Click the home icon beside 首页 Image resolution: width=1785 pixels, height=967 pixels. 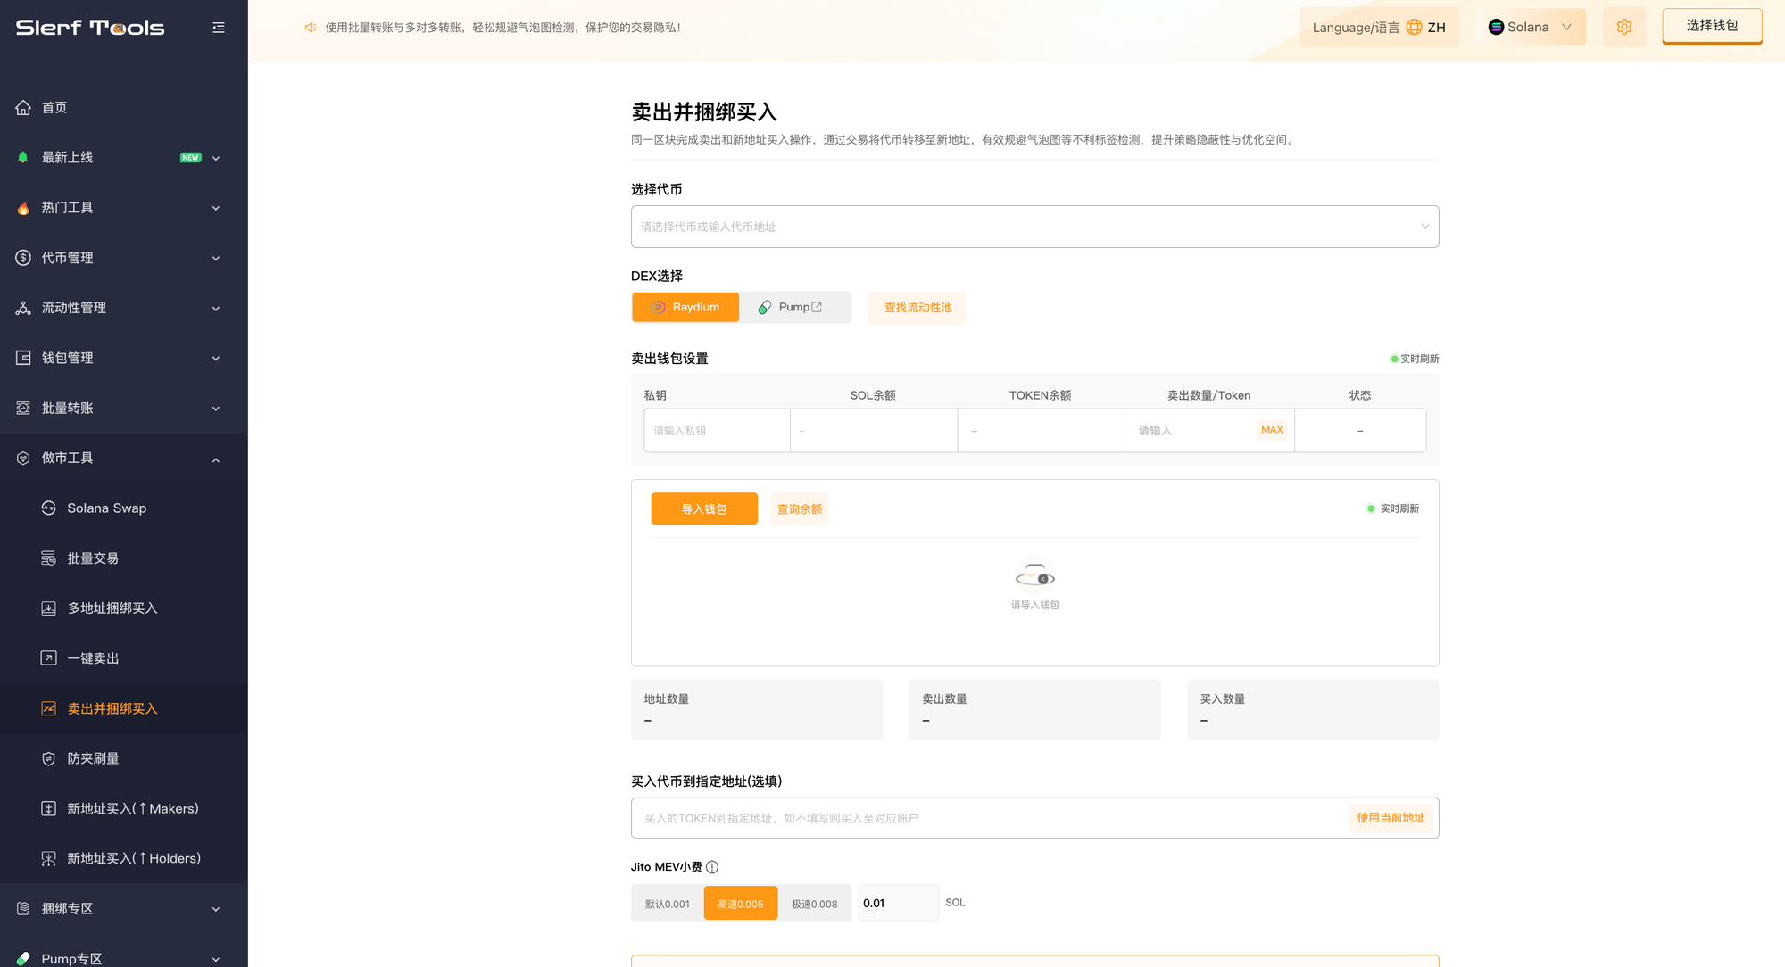coord(23,107)
